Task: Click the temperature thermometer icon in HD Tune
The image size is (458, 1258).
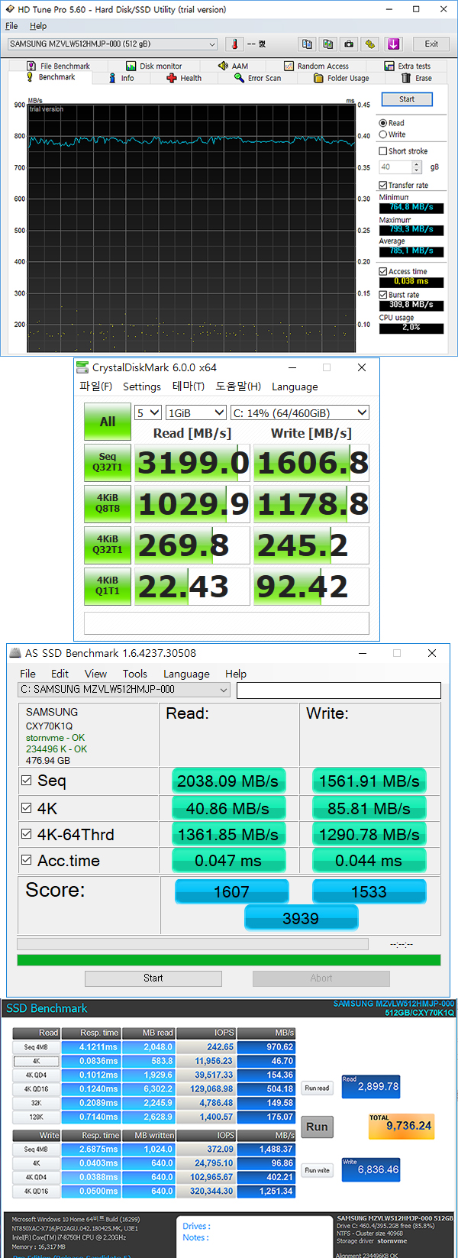Action: [x=235, y=44]
